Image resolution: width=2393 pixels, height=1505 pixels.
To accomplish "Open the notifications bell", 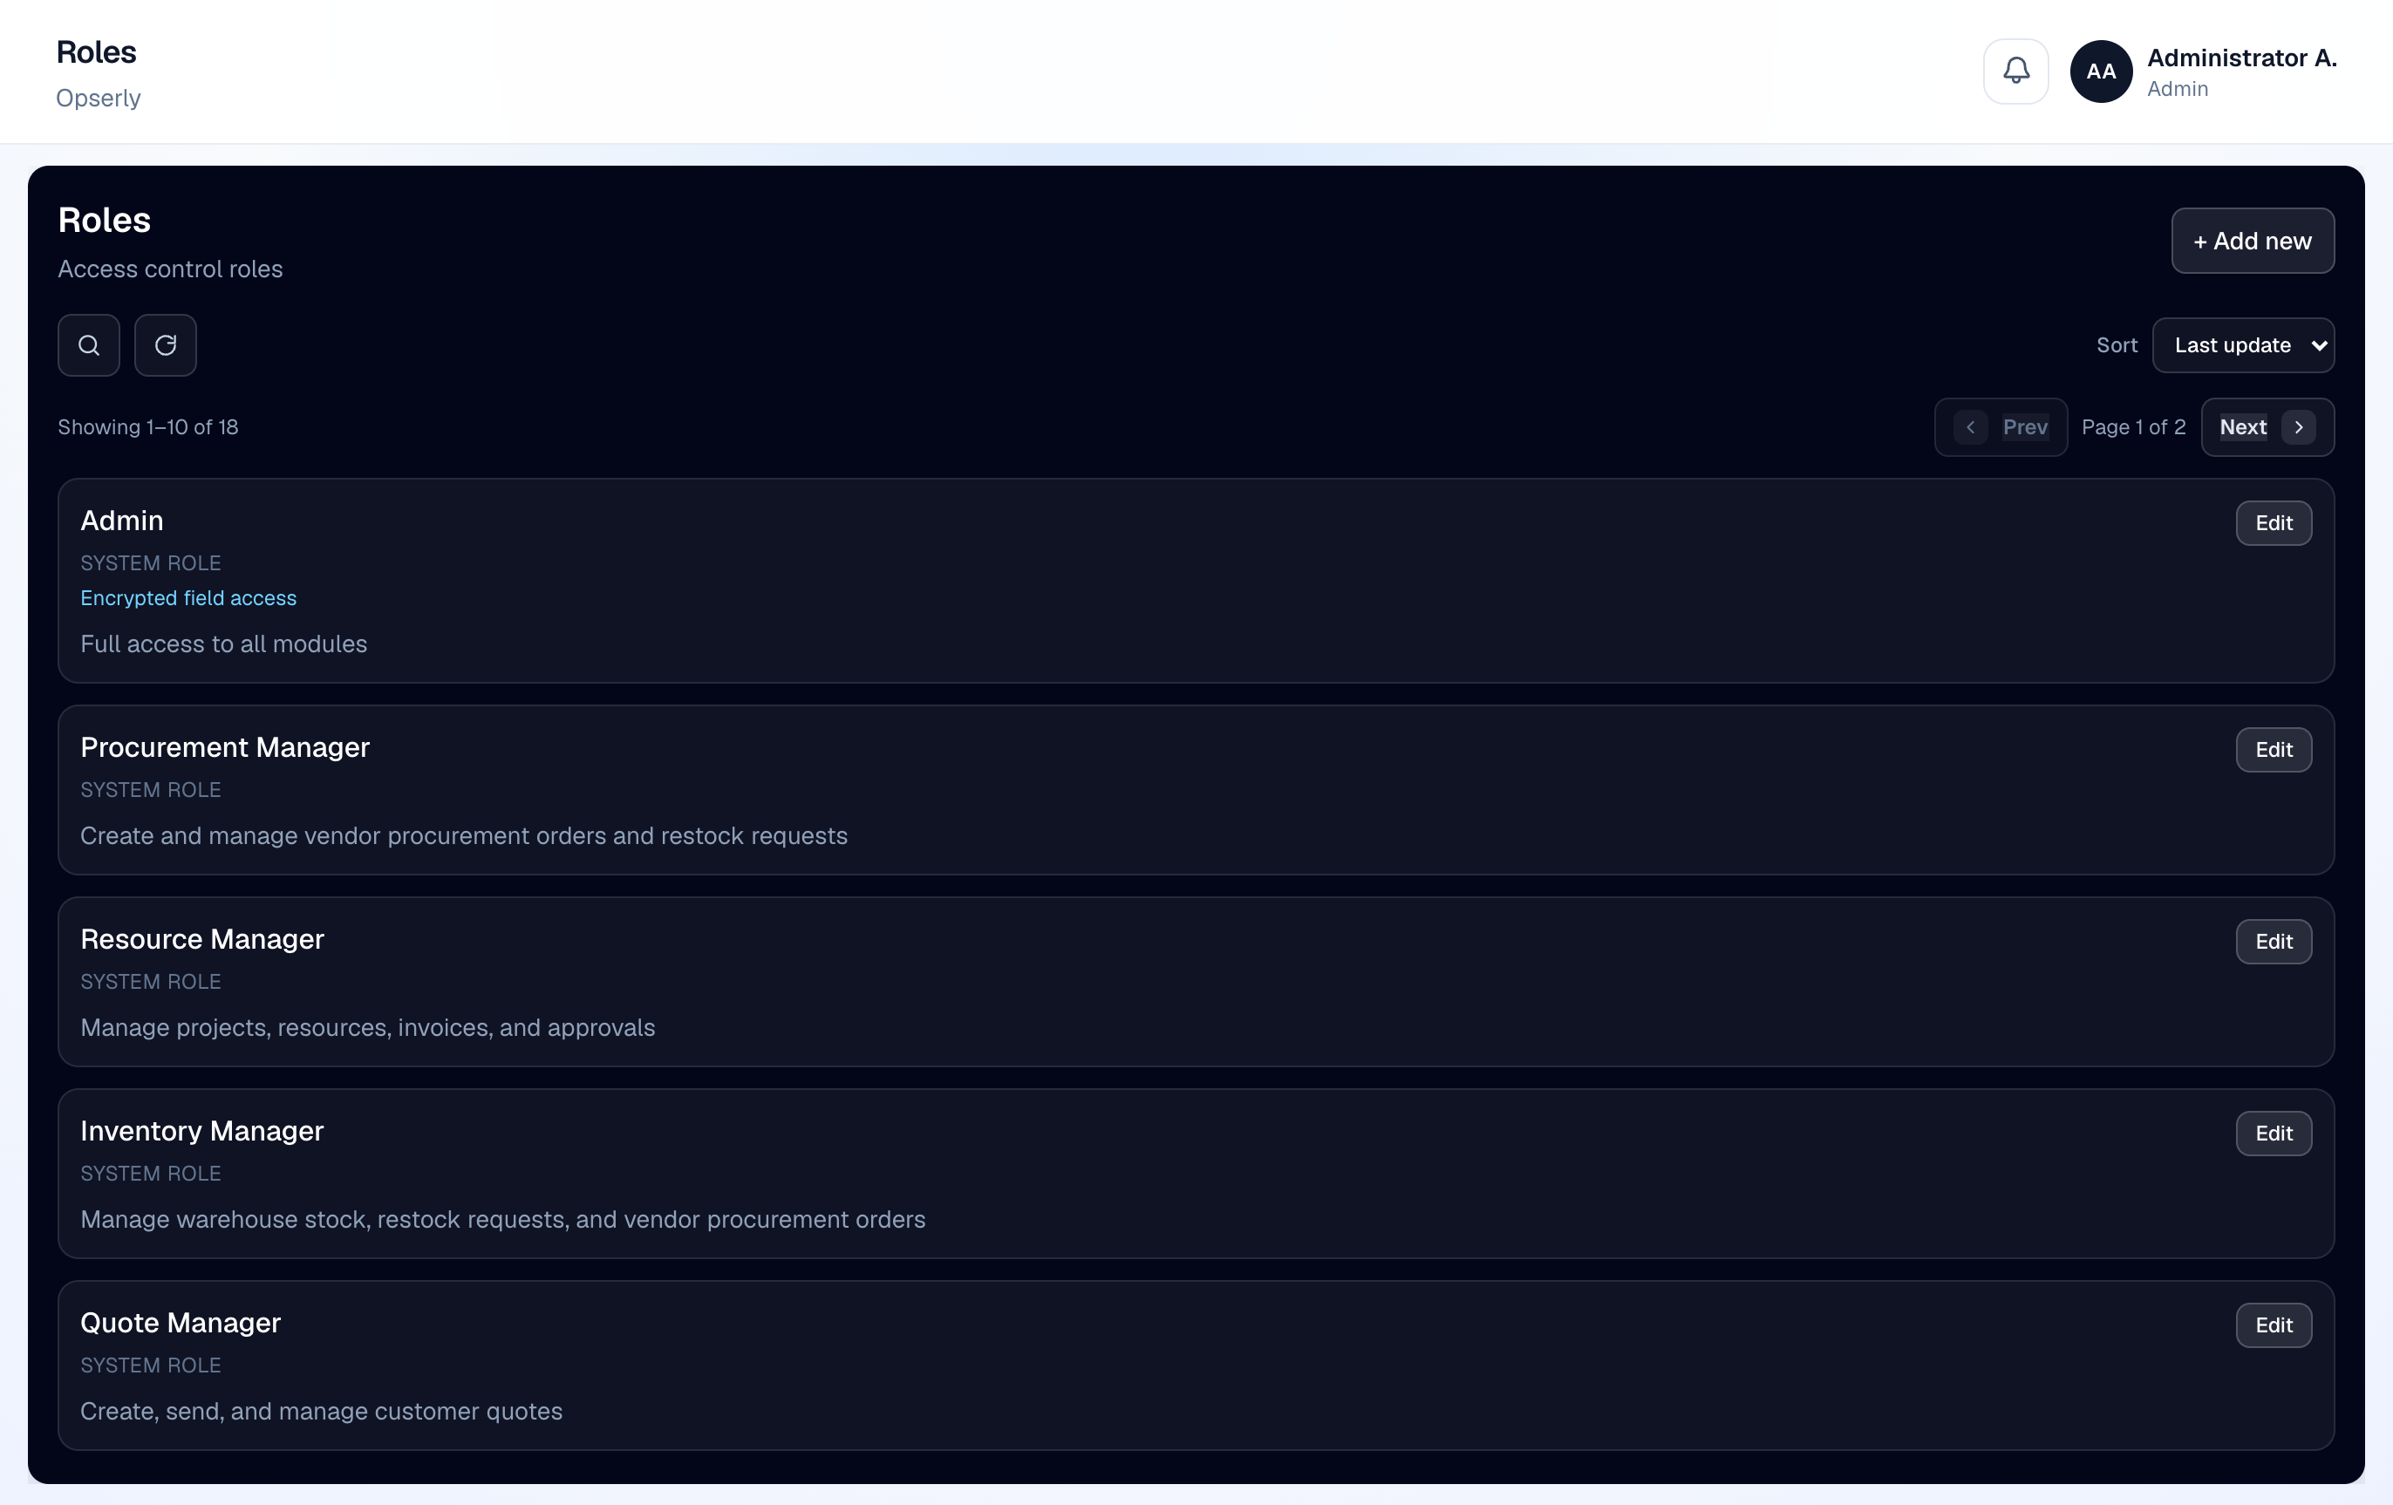I will (x=2015, y=71).
